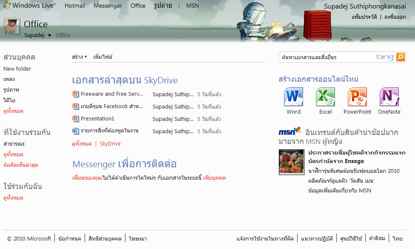Open Hotmail from the top navigation

[x=75, y=6]
